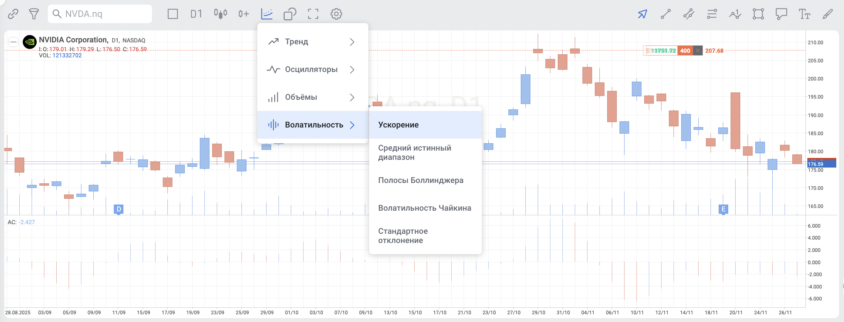This screenshot has height=322, width=844.
Task: Select the zigzag wave pattern tool
Action: click(735, 14)
